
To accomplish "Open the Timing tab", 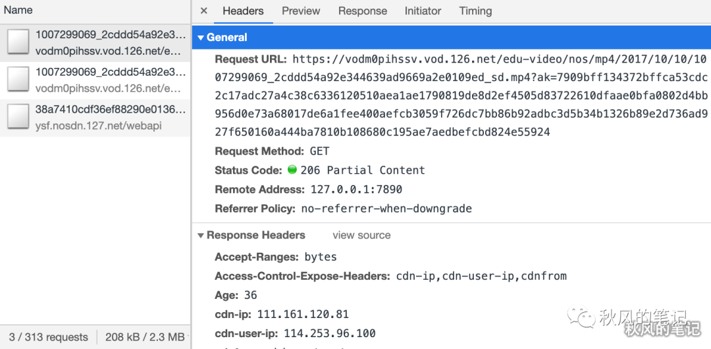I will coord(475,11).
